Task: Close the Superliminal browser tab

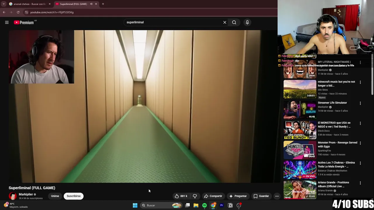Action: tap(96, 4)
